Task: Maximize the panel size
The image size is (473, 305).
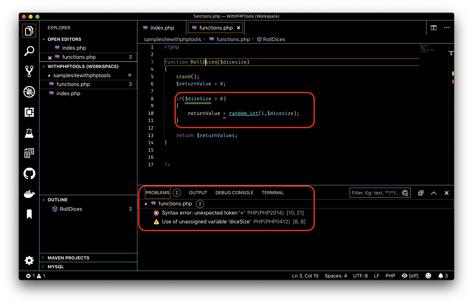Action: pyautogui.click(x=434, y=193)
